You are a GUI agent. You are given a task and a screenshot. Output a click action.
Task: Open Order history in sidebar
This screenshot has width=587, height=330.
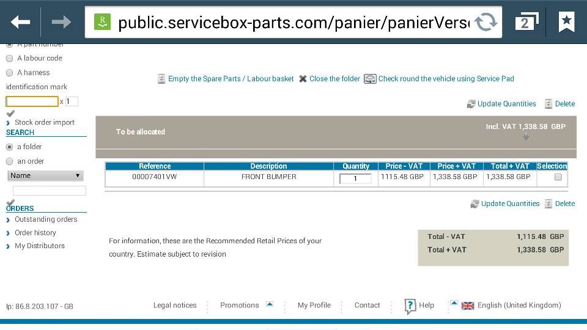point(35,233)
